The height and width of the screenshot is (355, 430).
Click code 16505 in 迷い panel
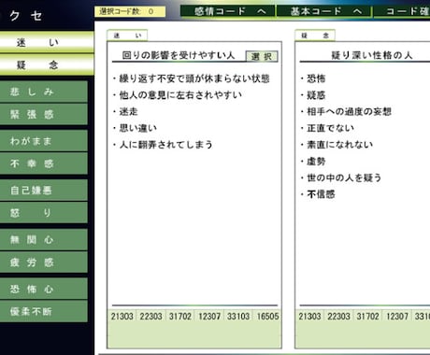point(267,317)
